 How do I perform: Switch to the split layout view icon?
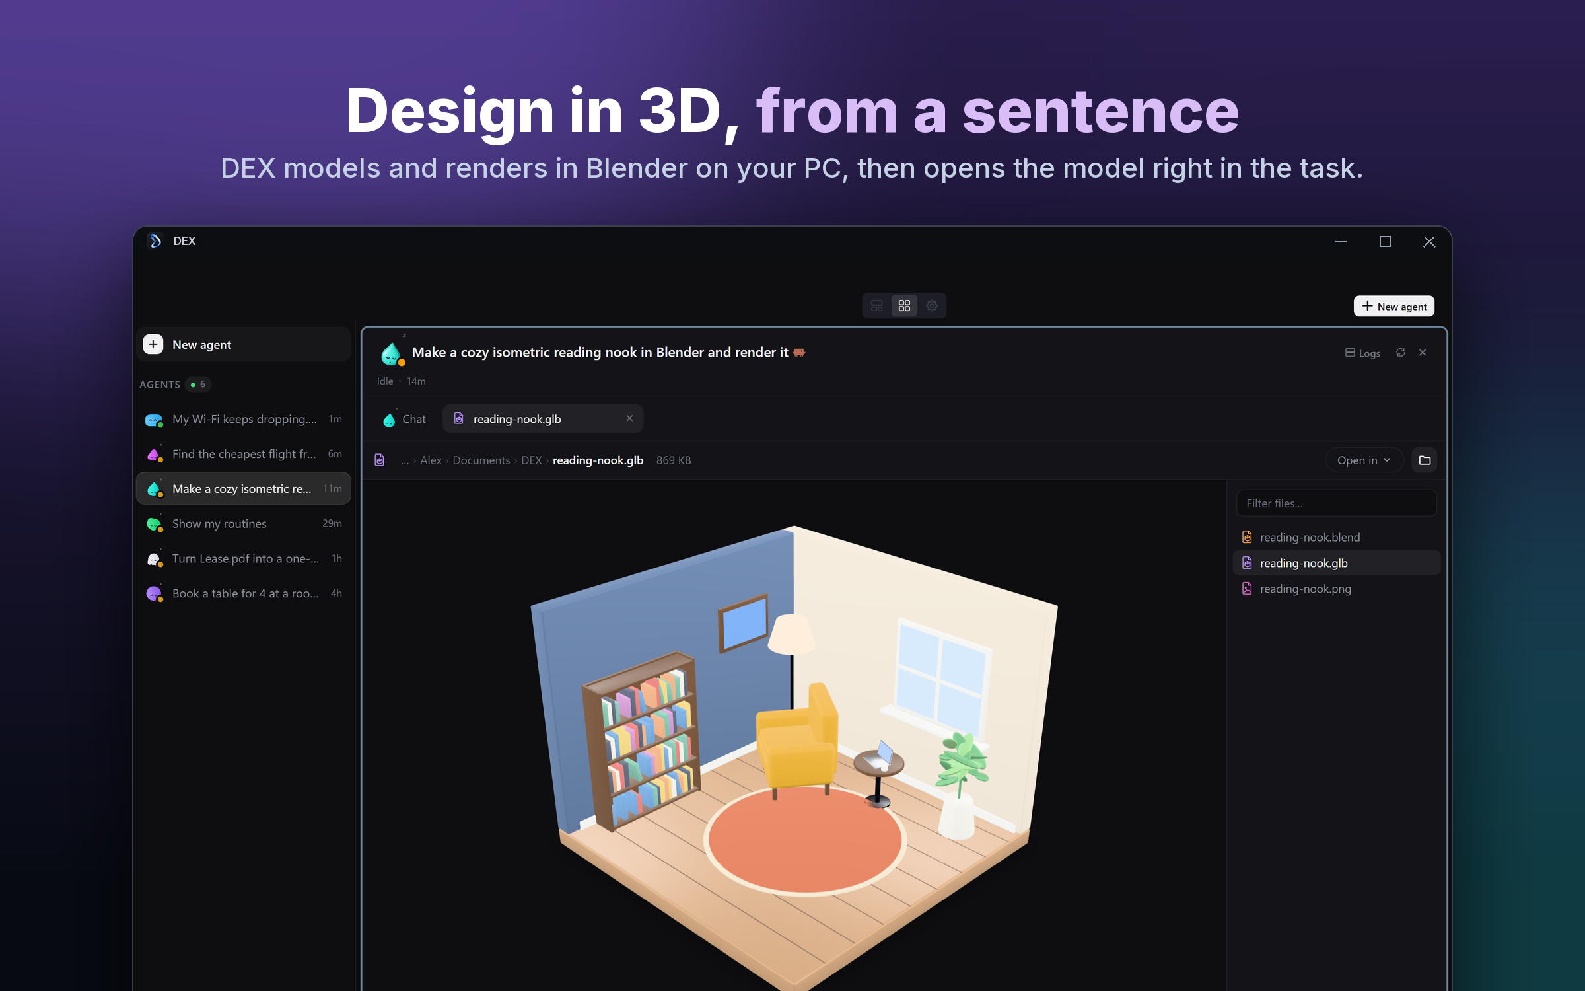tap(876, 306)
